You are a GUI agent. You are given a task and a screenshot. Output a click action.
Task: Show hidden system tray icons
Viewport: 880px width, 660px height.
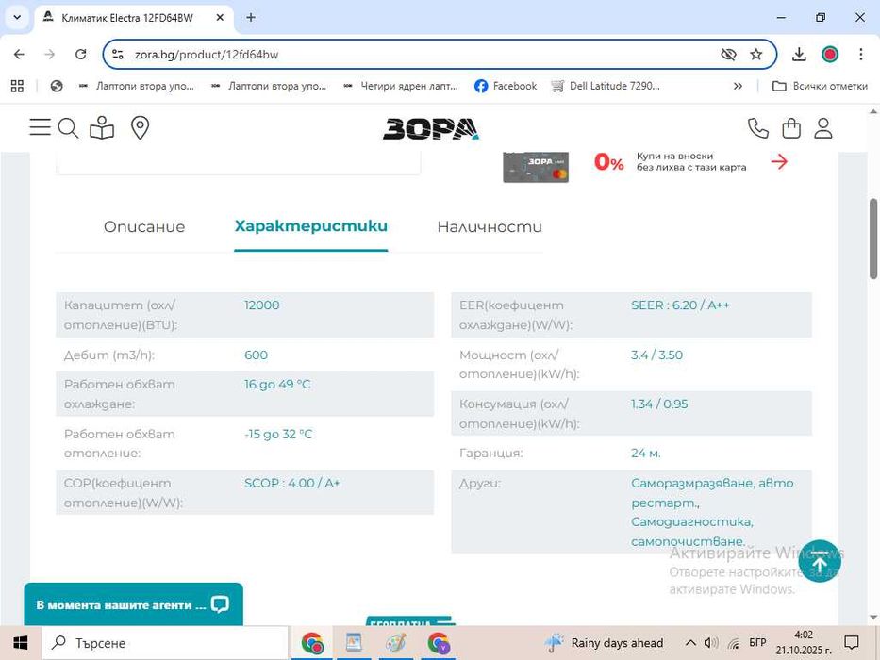coord(690,643)
